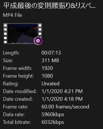Click the Length: label
103x129 pixels.
coord(11,53)
